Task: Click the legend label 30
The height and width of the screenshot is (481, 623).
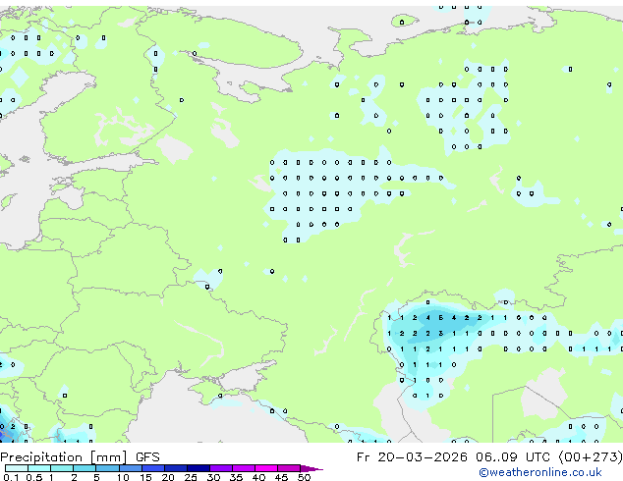Action: pyautogui.click(x=213, y=477)
